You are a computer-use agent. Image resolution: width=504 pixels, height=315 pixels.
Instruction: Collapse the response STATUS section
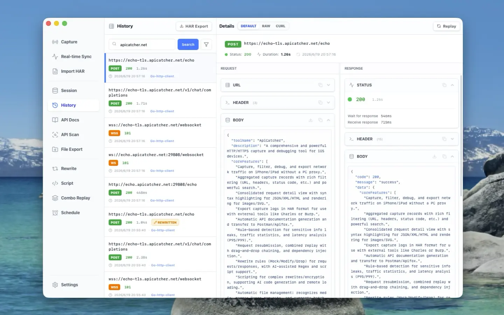click(452, 85)
